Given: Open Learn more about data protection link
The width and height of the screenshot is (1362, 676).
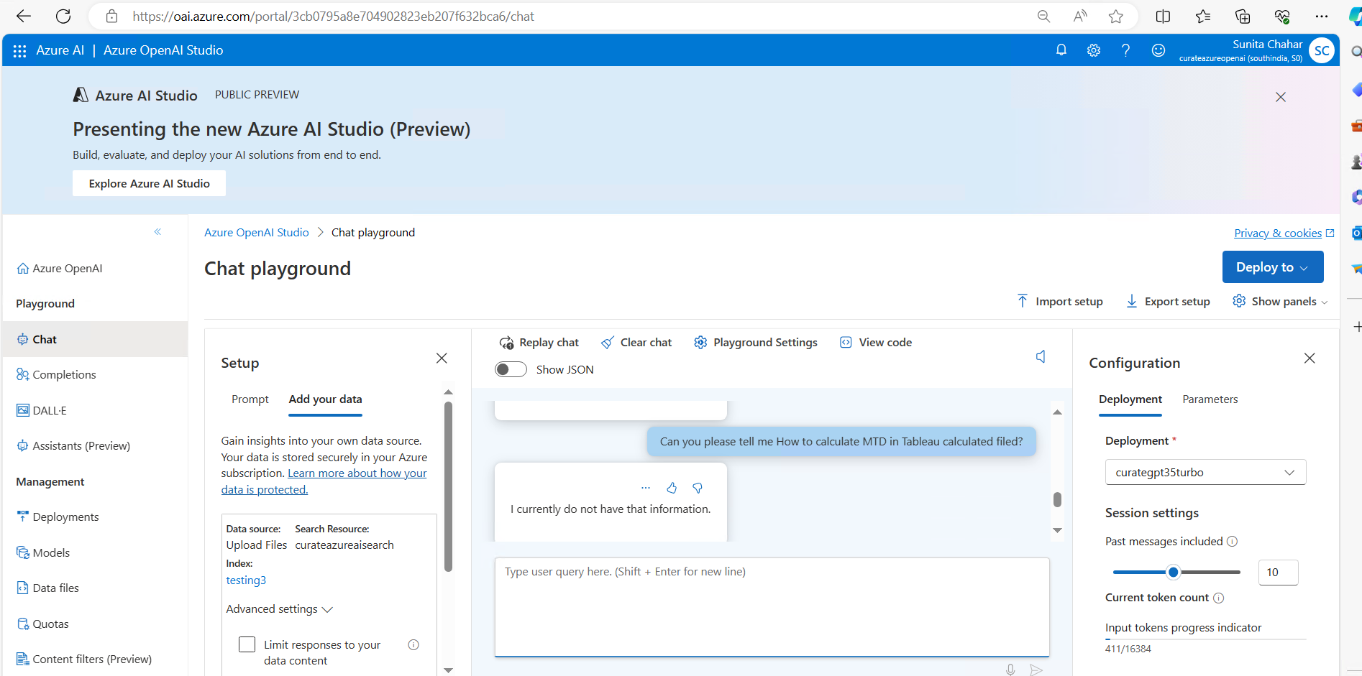Looking at the screenshot, I should [x=324, y=481].
